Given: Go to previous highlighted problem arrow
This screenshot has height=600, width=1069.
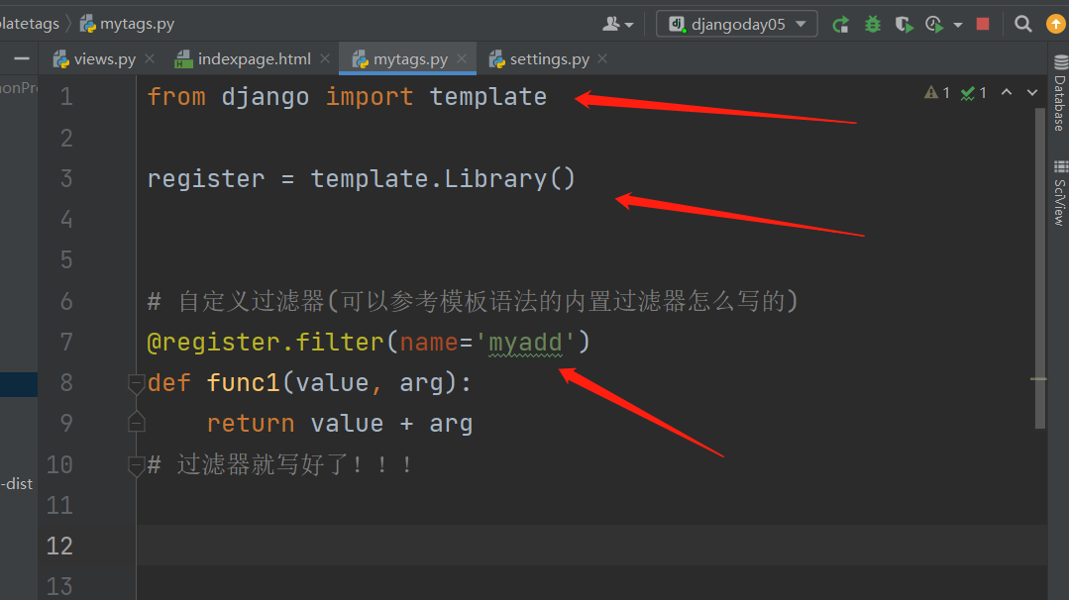Looking at the screenshot, I should click(1007, 93).
